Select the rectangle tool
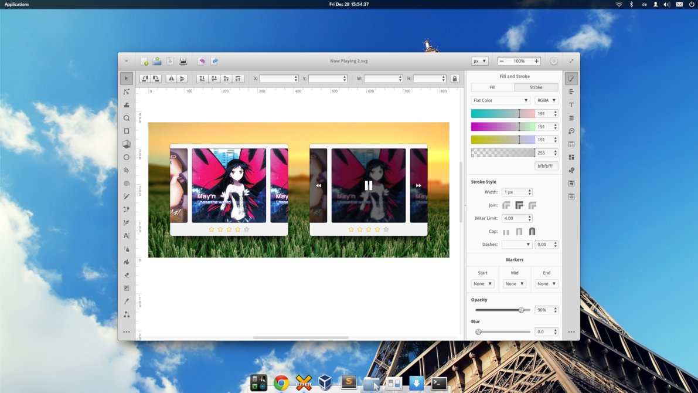Viewport: 698px width, 393px height. 127,131
